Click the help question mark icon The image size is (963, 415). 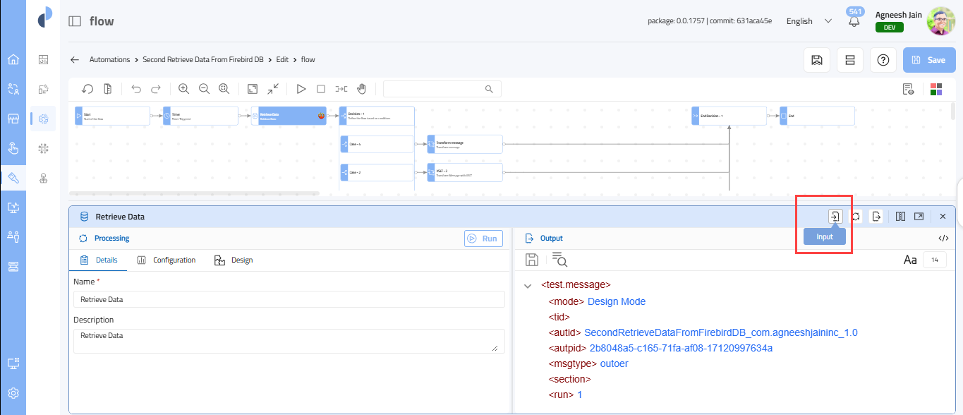[883, 60]
